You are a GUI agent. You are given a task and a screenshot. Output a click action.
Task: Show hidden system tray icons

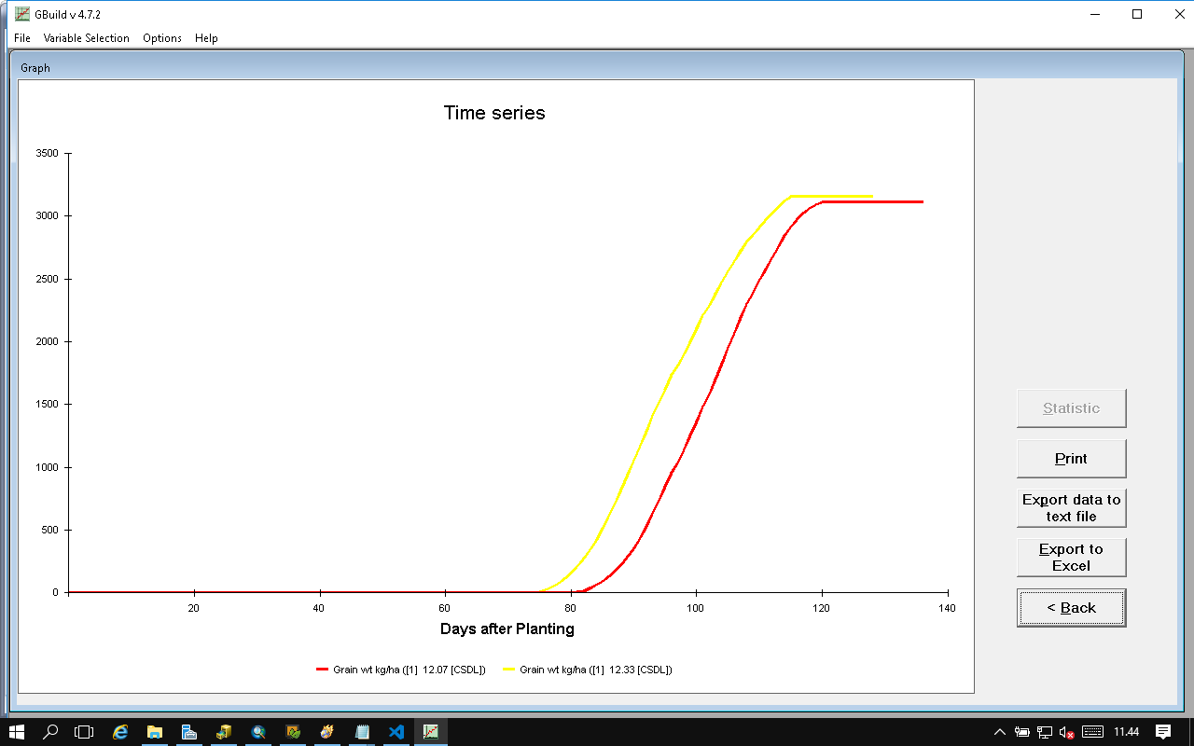click(1000, 732)
